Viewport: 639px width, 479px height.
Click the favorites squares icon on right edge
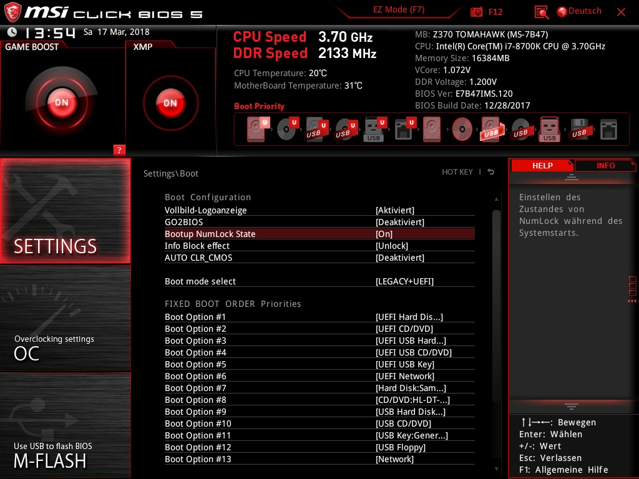(x=633, y=286)
